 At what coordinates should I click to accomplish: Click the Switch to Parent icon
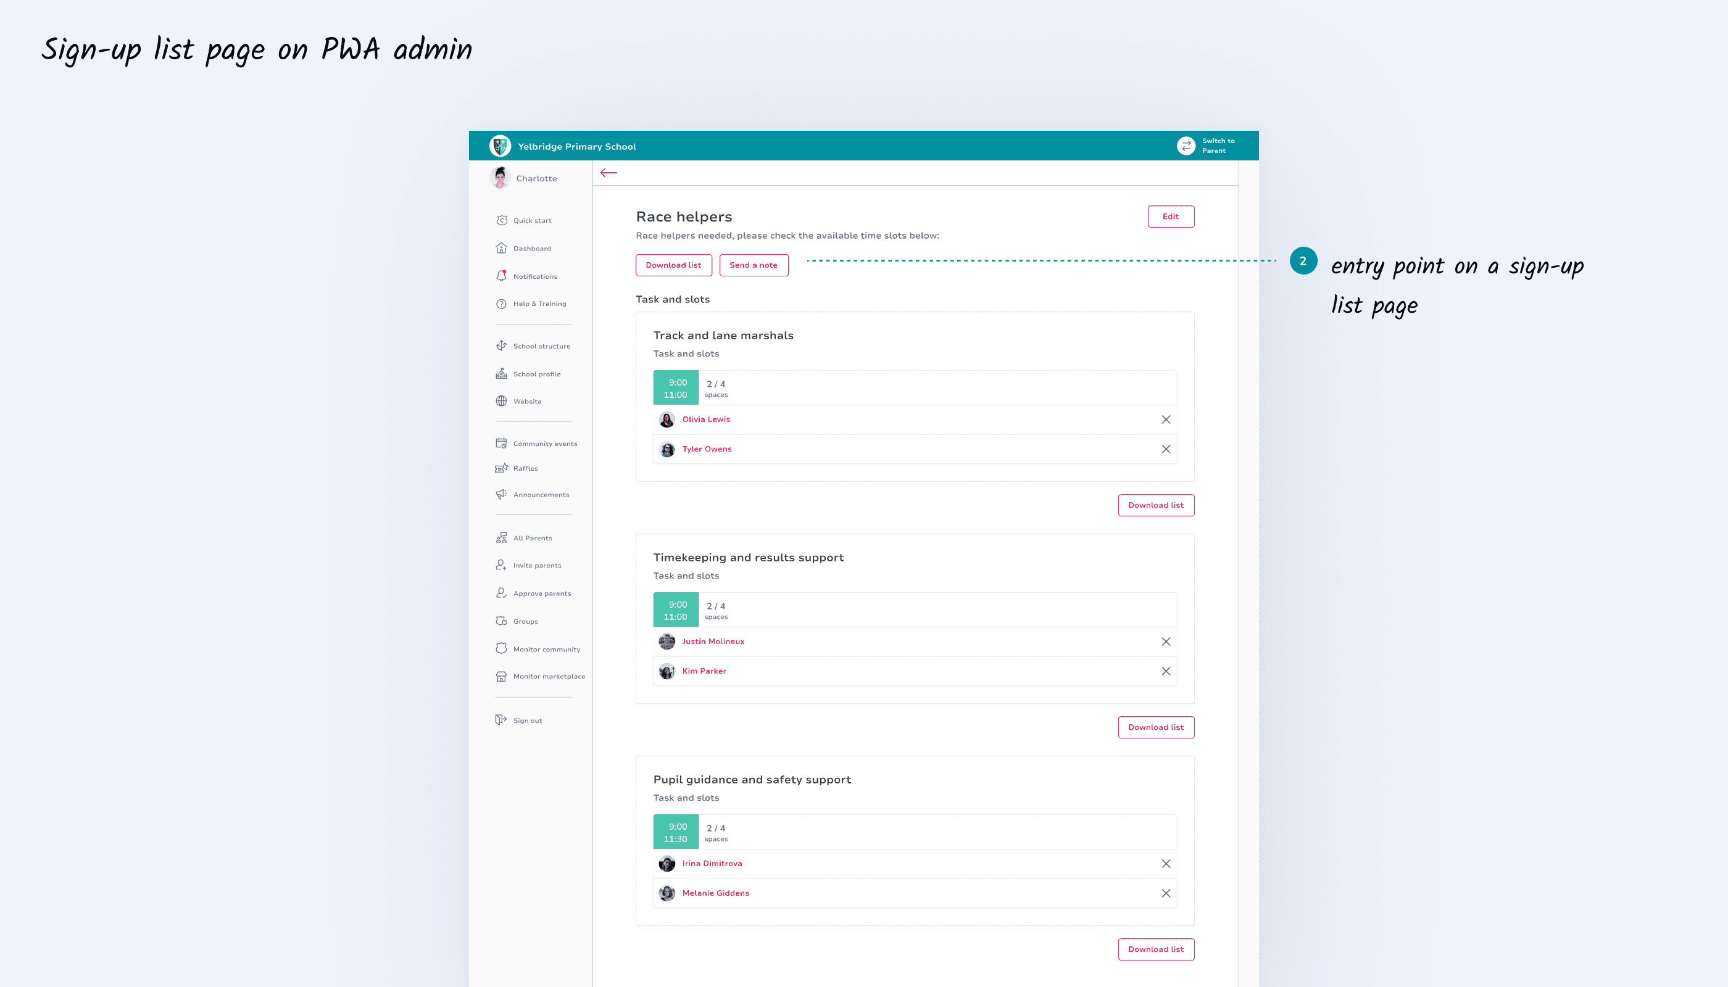coord(1186,146)
